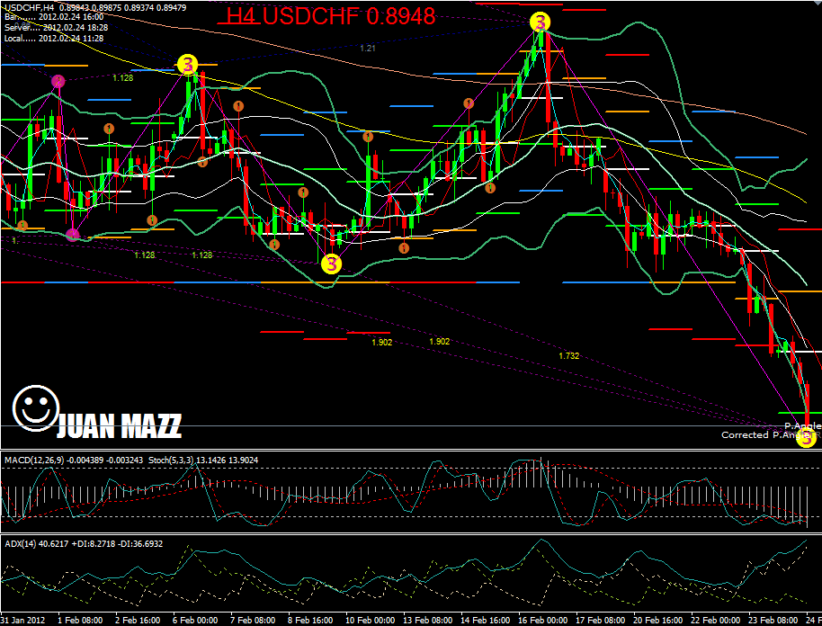This screenshot has width=822, height=626.
Task: Click the smiley face logo icon
Action: [x=37, y=407]
